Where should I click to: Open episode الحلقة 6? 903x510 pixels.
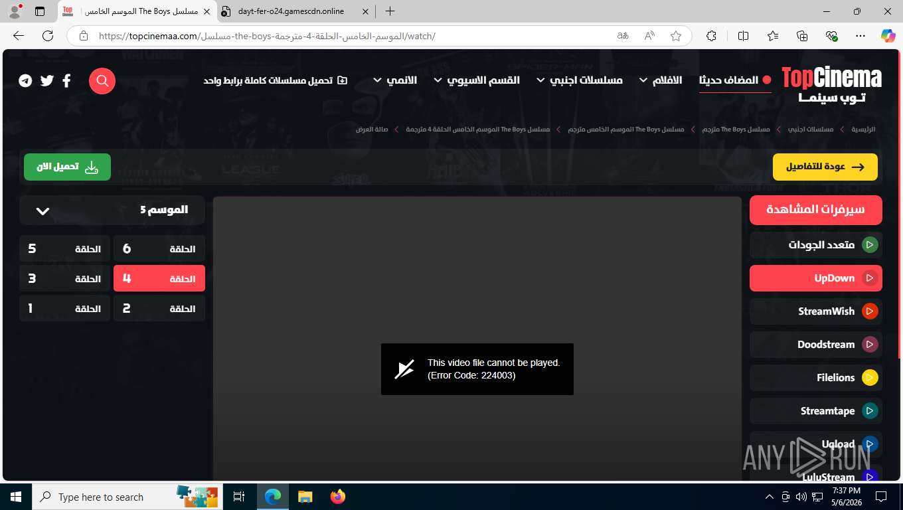pyautogui.click(x=159, y=249)
